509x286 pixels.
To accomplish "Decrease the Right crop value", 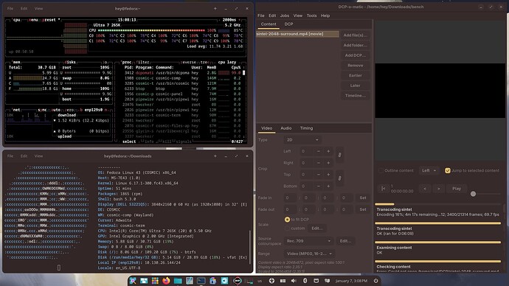I will 319,163.
